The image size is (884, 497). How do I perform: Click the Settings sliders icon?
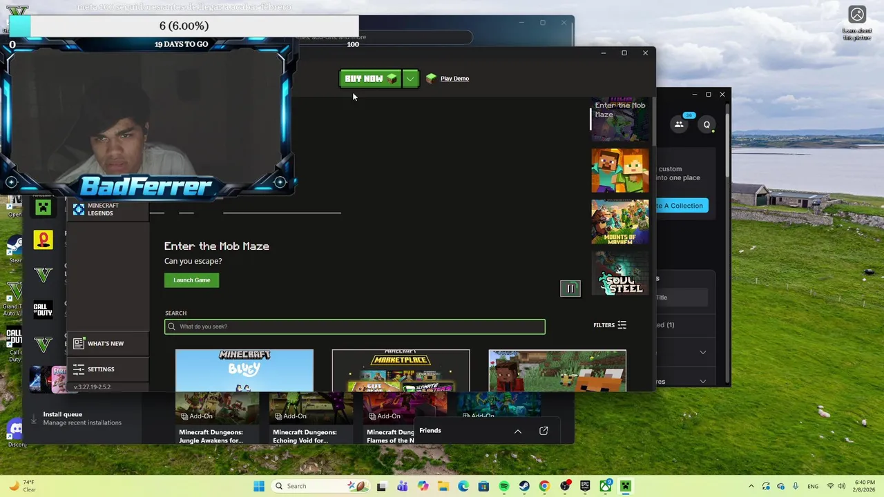pyautogui.click(x=79, y=369)
